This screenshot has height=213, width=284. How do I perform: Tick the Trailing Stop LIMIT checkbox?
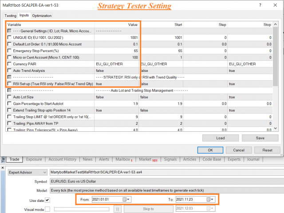tap(9, 117)
